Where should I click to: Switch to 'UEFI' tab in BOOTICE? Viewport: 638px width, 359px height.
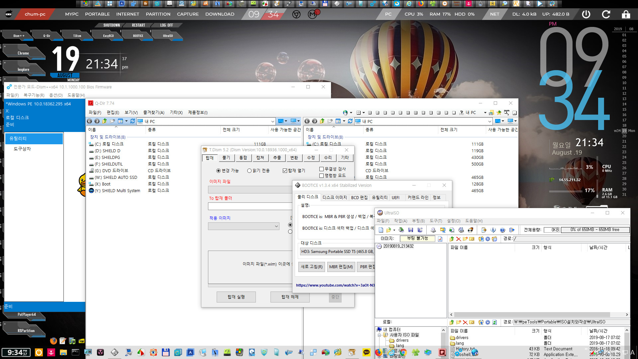click(395, 197)
